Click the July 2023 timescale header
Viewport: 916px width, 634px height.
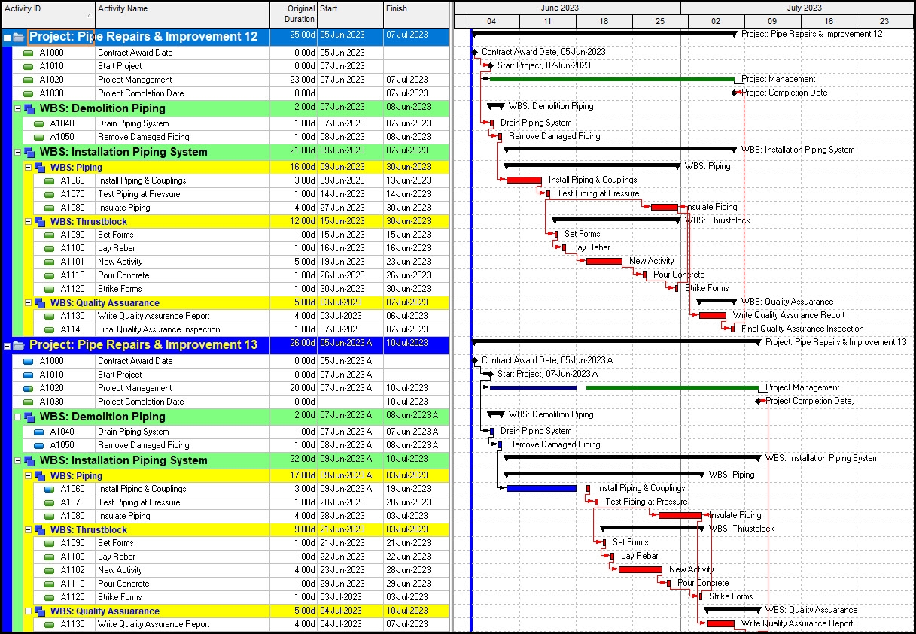803,8
